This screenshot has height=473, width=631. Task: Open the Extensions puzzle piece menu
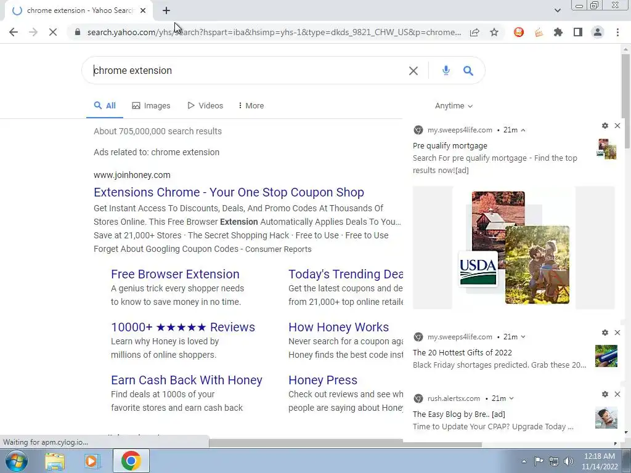pyautogui.click(x=558, y=32)
